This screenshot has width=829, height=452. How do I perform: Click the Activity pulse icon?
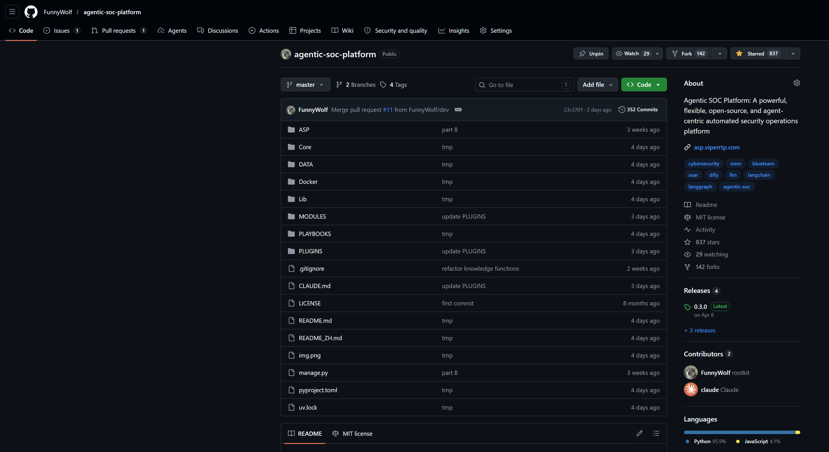coord(687,230)
